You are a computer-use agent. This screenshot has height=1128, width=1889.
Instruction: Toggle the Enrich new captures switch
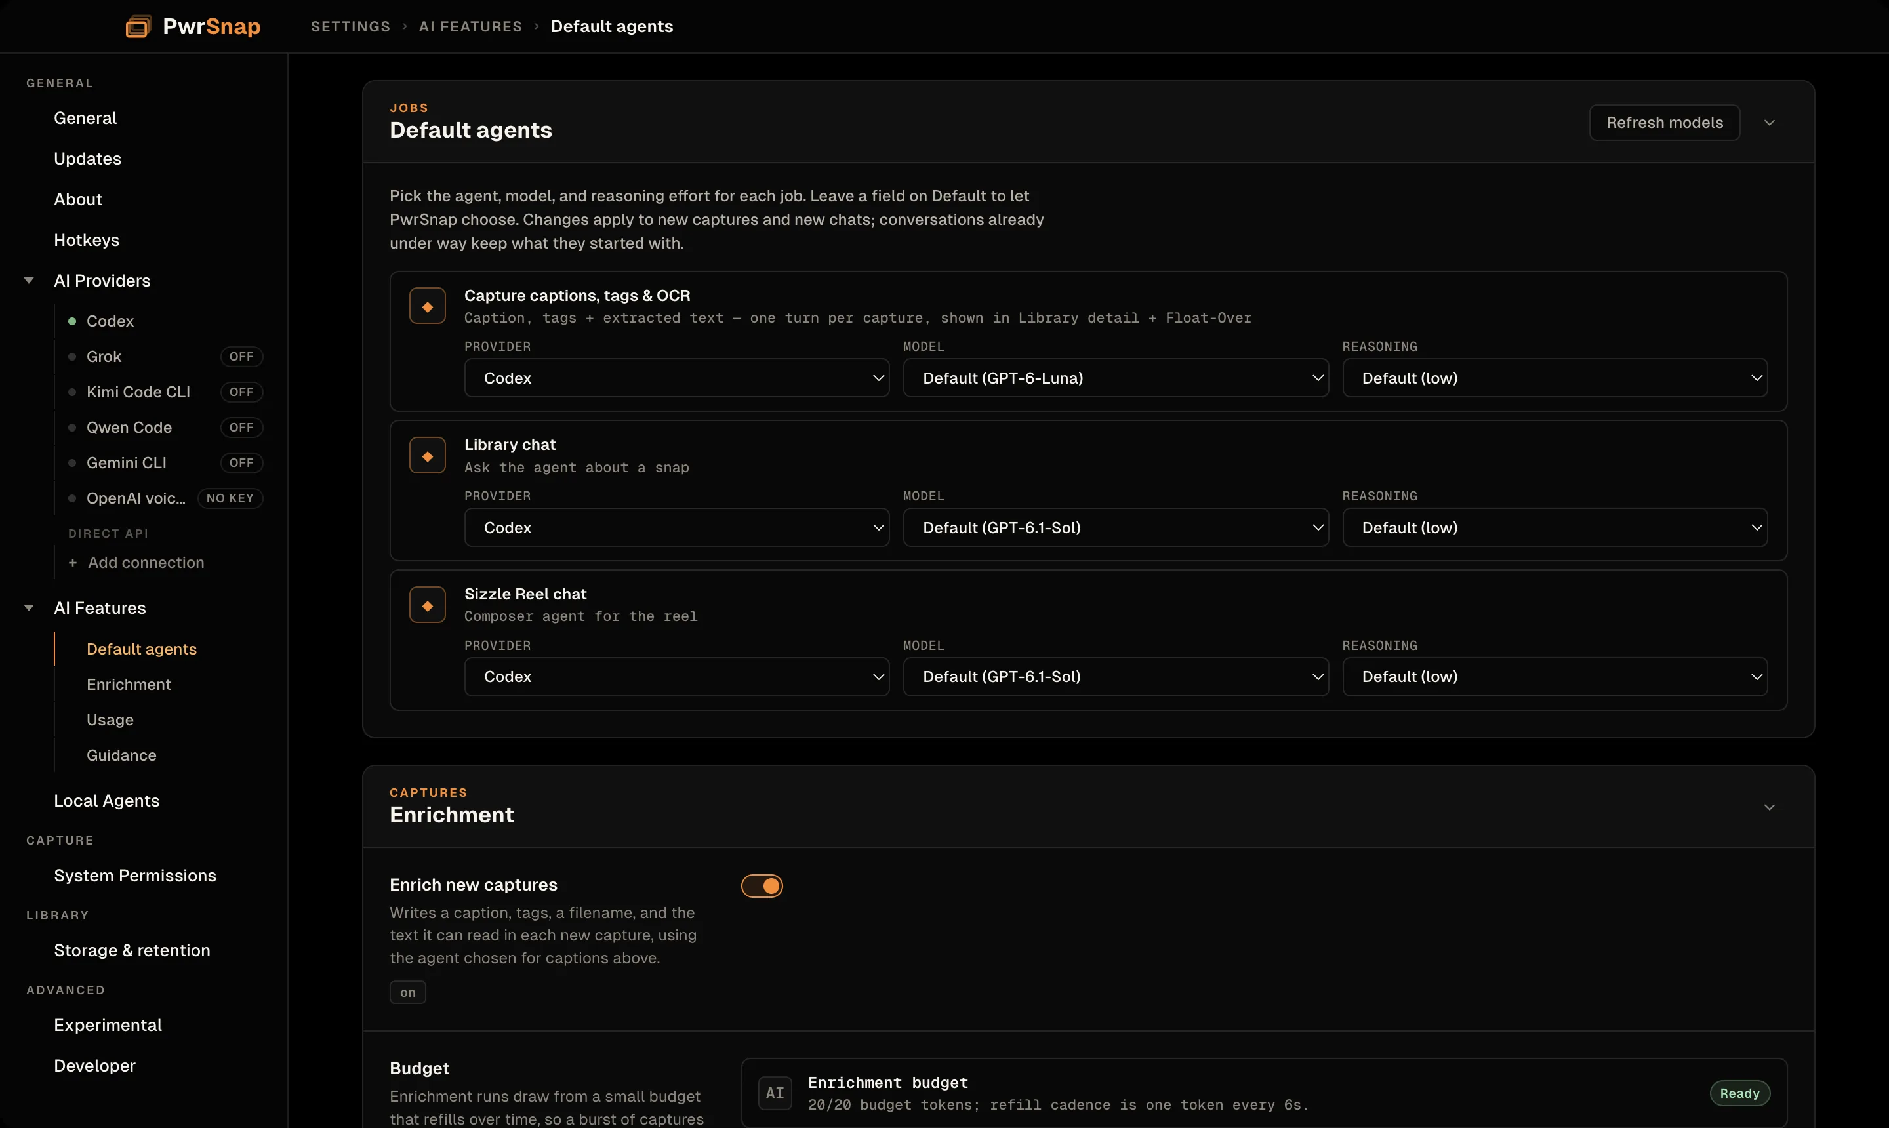tap(762, 885)
